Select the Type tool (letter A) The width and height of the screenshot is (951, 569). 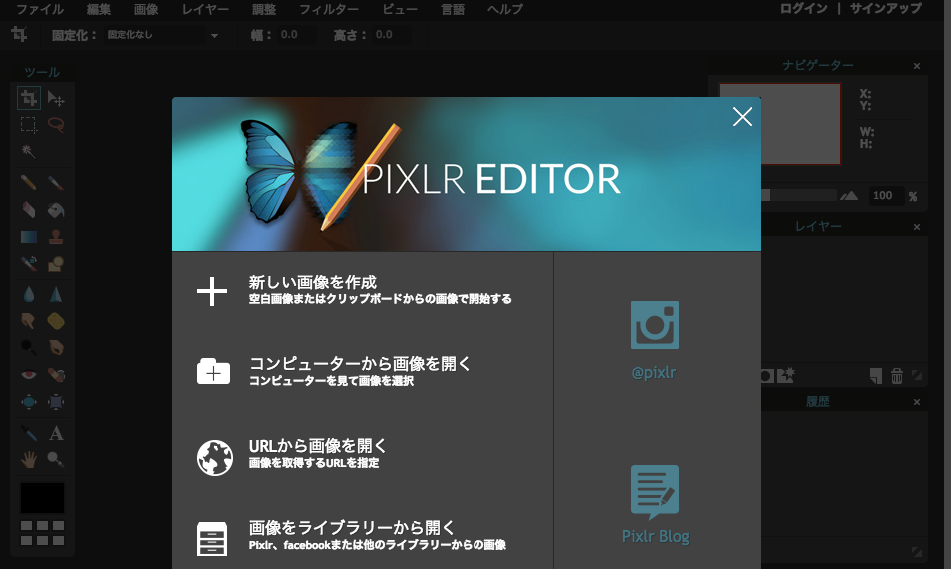pos(56,432)
